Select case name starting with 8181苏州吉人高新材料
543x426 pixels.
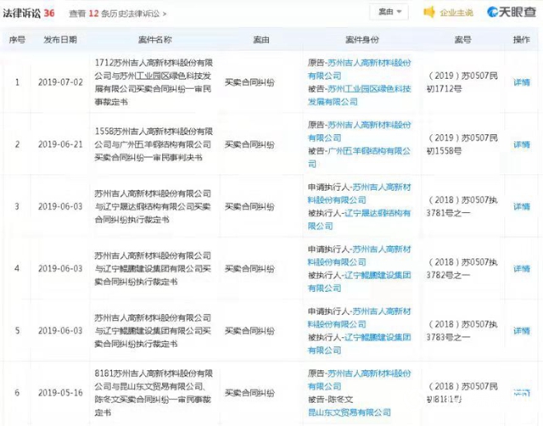tap(154, 393)
